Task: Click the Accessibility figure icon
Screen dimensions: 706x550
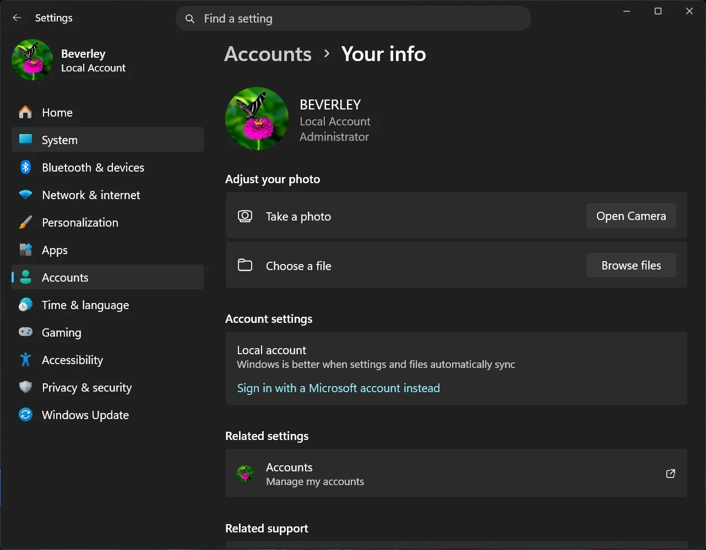Action: pos(25,360)
